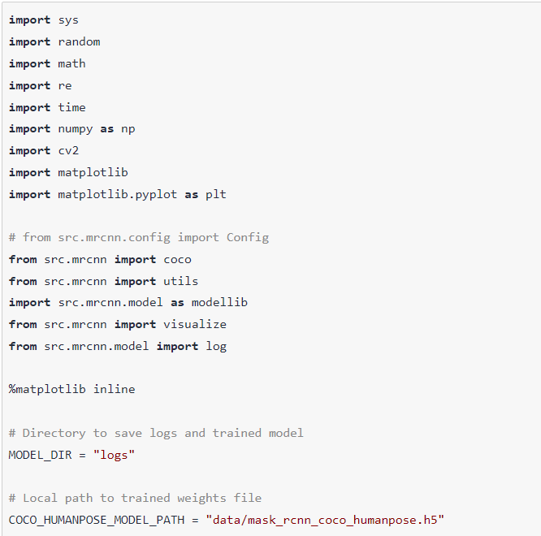Click 'plt' alias in the pyplot import
This screenshot has width=541, height=536.
[x=216, y=194]
